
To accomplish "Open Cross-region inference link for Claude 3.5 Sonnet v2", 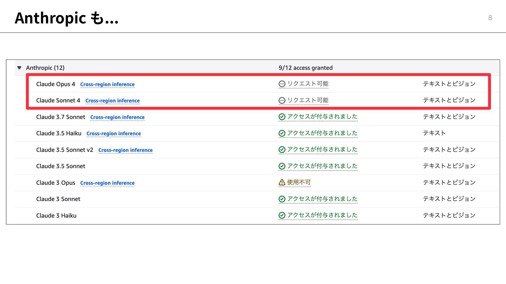I will (x=125, y=150).
